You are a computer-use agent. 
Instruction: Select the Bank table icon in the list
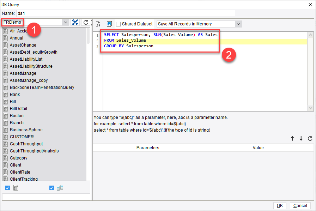5,94
